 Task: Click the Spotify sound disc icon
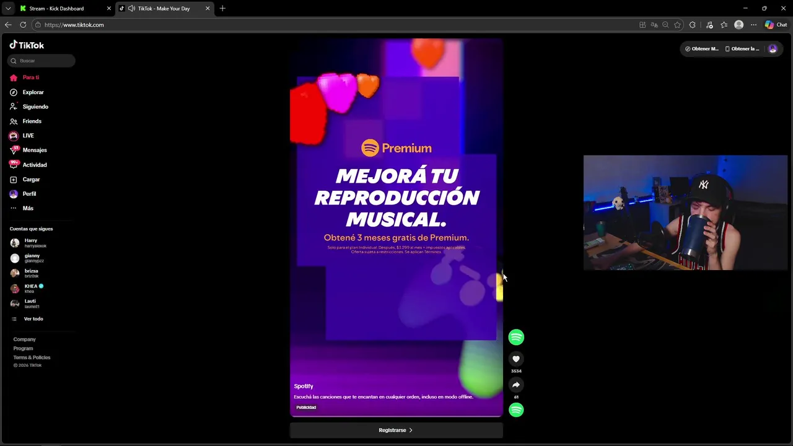click(516, 410)
